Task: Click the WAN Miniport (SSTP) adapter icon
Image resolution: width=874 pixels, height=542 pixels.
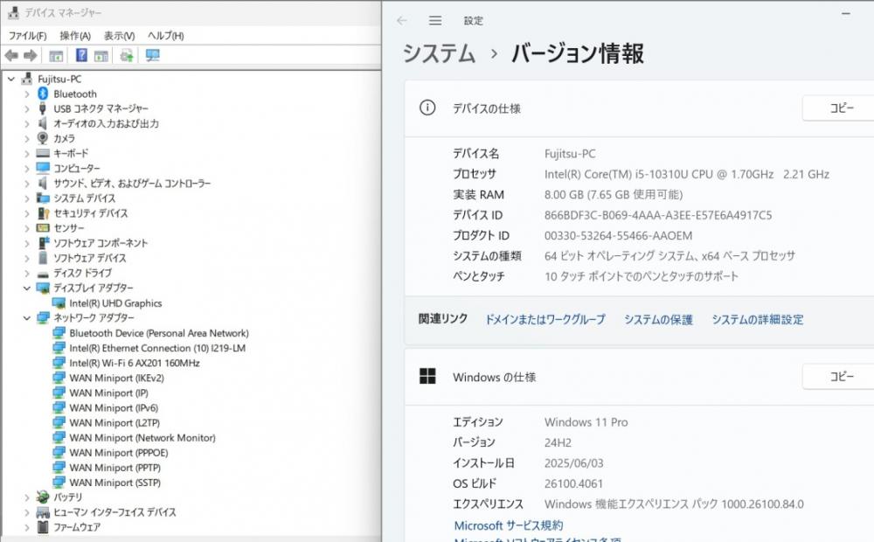Action: coord(59,482)
